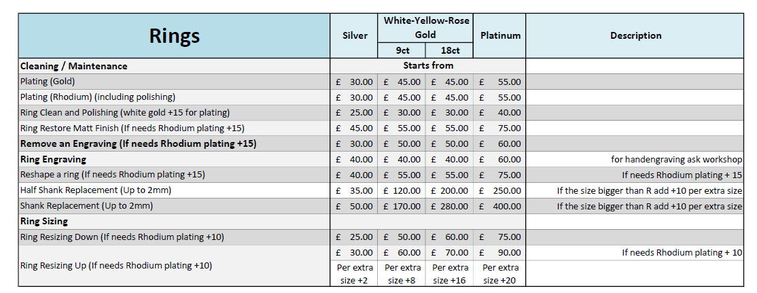Select the 9ct sub-header cell
Viewport: 757px width, 293px height.
coord(402,50)
